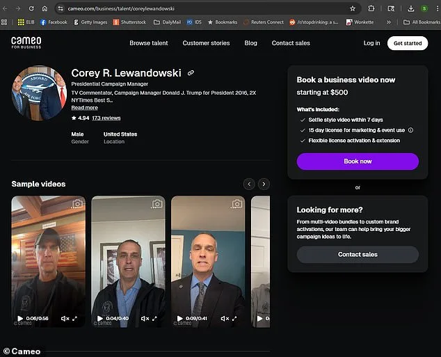441x357 pixels.
Task: Unmute the third sample video
Action: point(224,318)
